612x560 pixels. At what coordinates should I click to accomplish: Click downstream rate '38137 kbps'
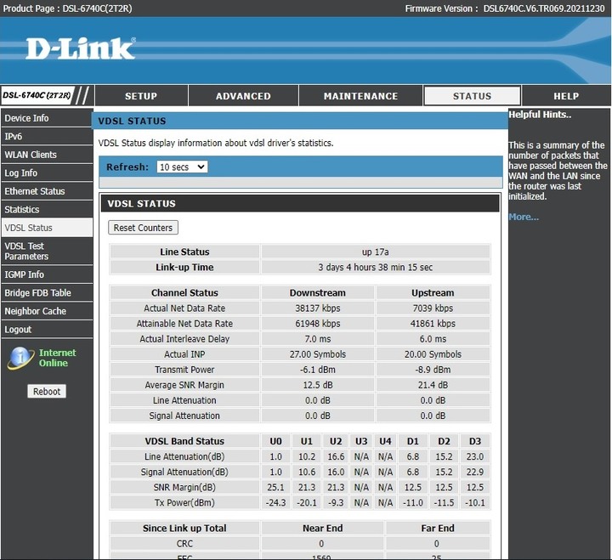[317, 308]
